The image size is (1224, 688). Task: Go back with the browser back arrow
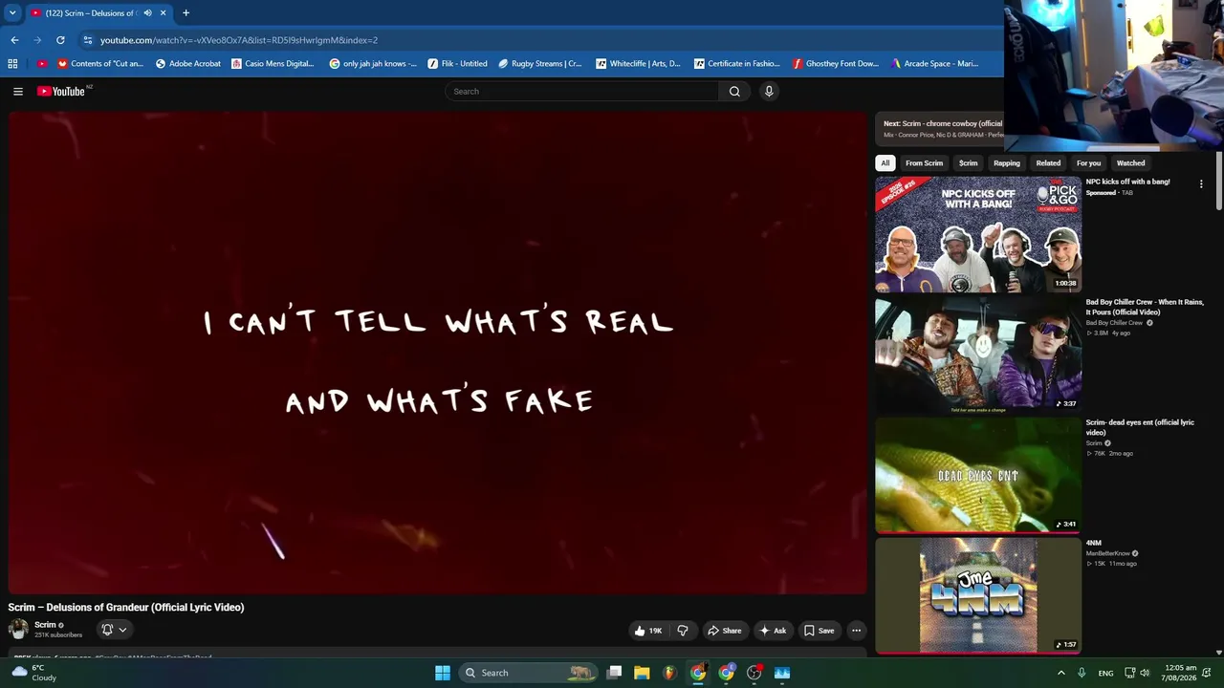click(14, 40)
